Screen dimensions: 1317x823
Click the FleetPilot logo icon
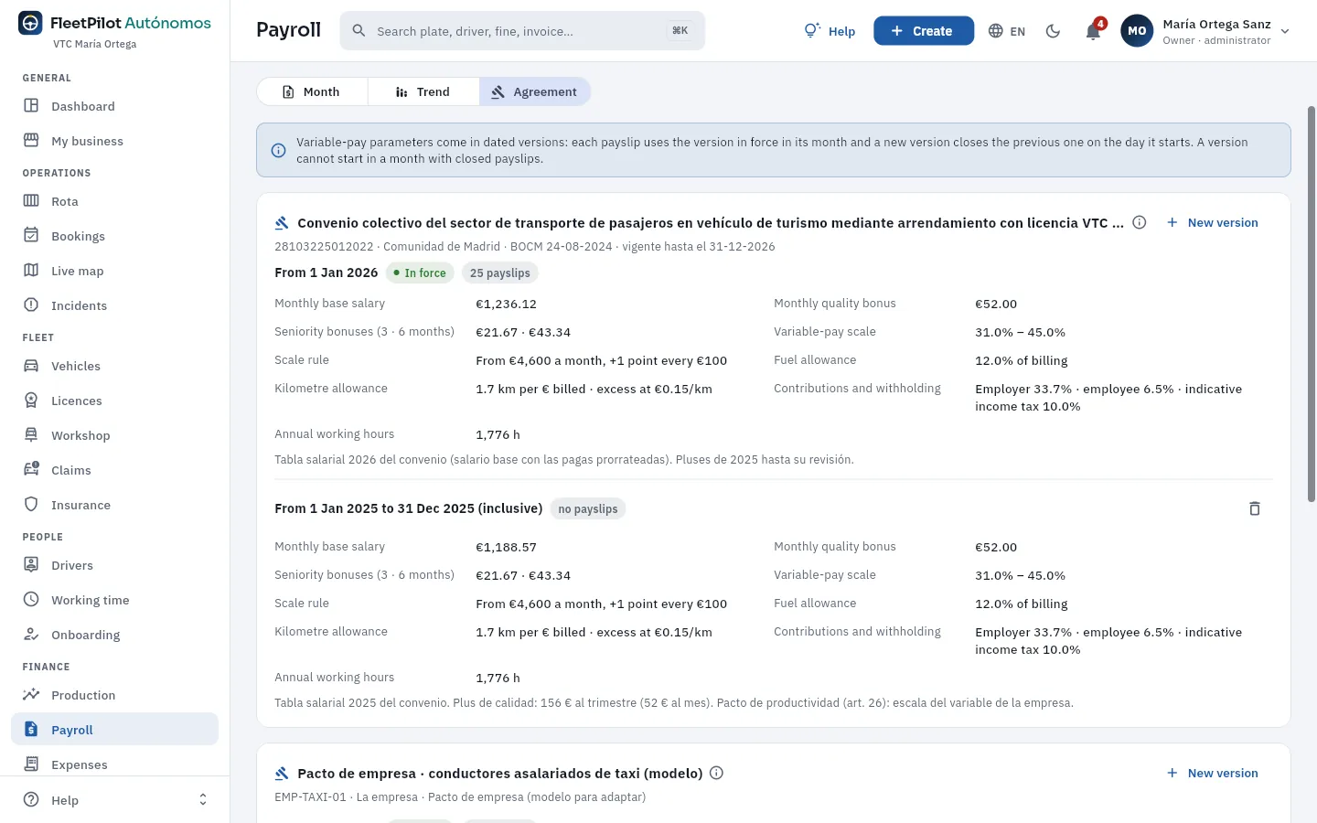coord(30,24)
